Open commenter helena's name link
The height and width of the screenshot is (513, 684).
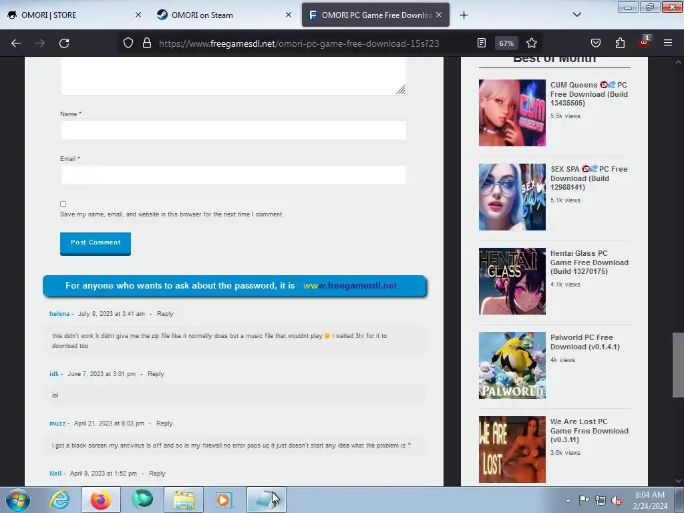(59, 314)
